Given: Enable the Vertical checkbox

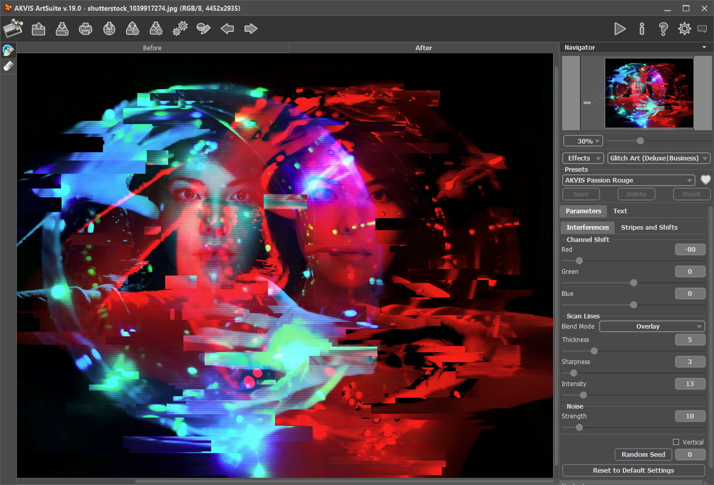Looking at the screenshot, I should pyautogui.click(x=676, y=442).
